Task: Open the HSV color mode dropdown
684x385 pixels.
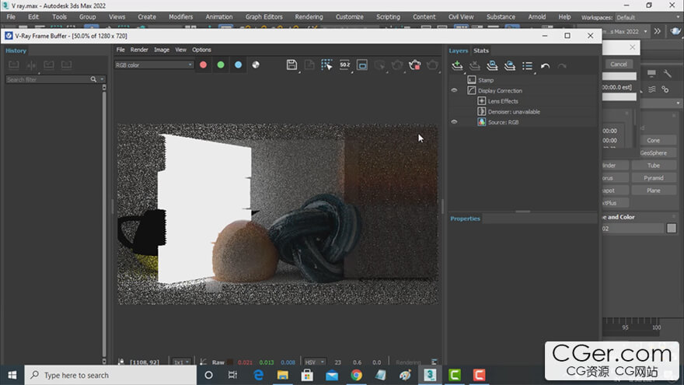Action: (315, 362)
